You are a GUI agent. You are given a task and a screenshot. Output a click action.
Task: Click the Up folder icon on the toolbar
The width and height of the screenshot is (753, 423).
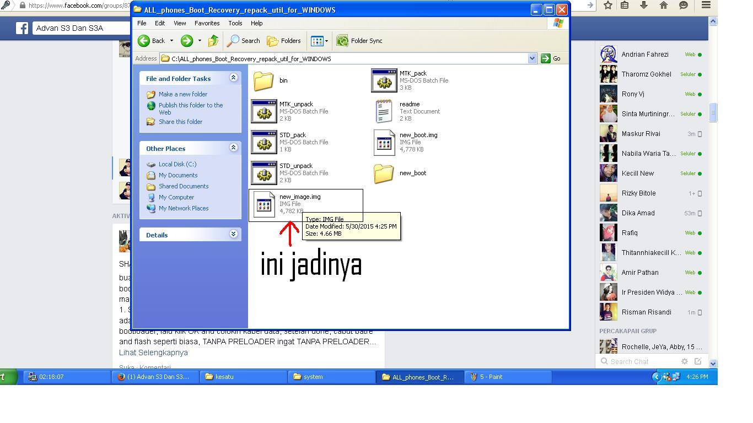pos(213,41)
